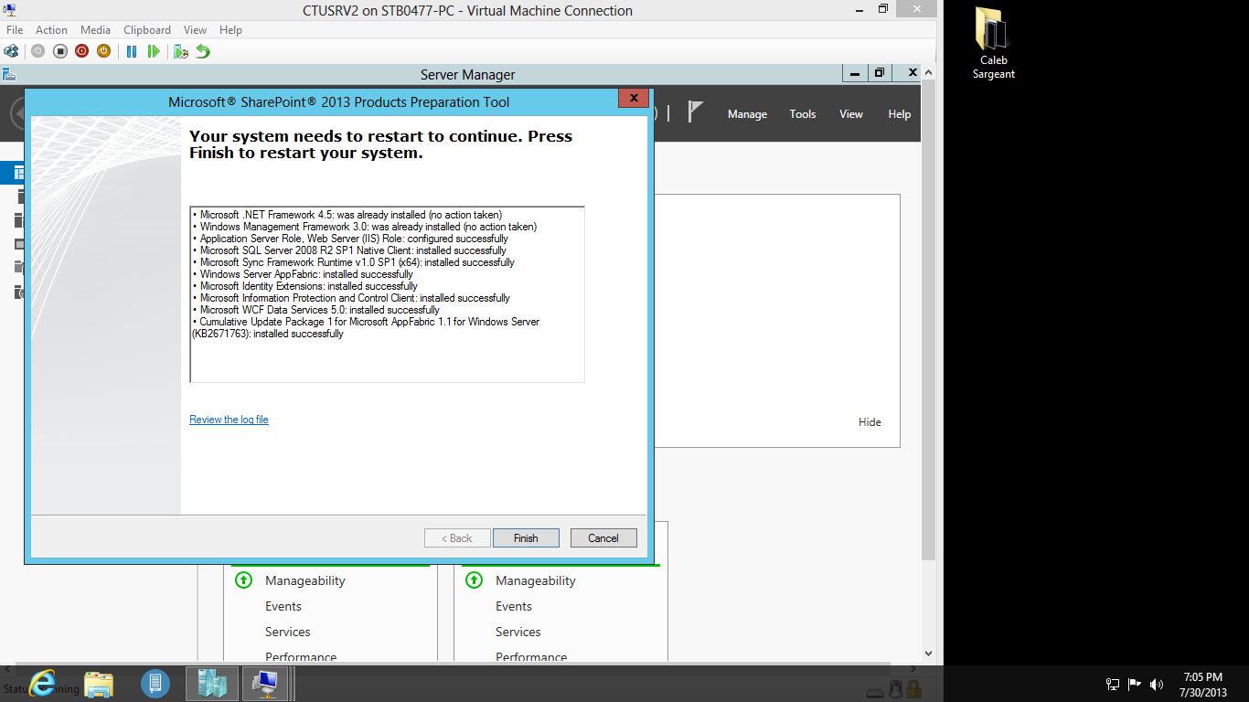Select the Information Protection and Control Client line
Screen dimensions: 1249x702
(351, 298)
